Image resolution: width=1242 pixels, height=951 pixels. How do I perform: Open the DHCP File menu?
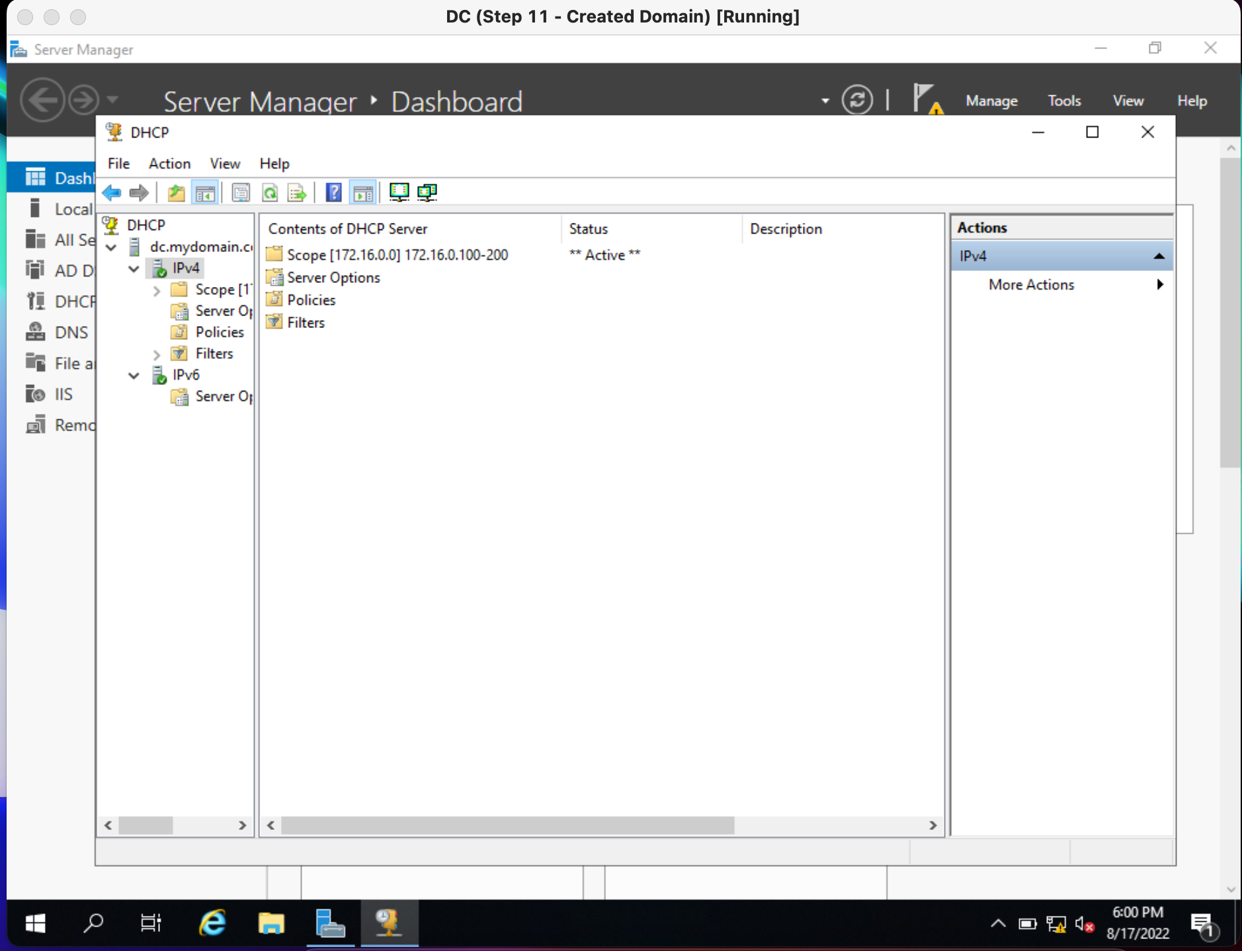point(119,163)
